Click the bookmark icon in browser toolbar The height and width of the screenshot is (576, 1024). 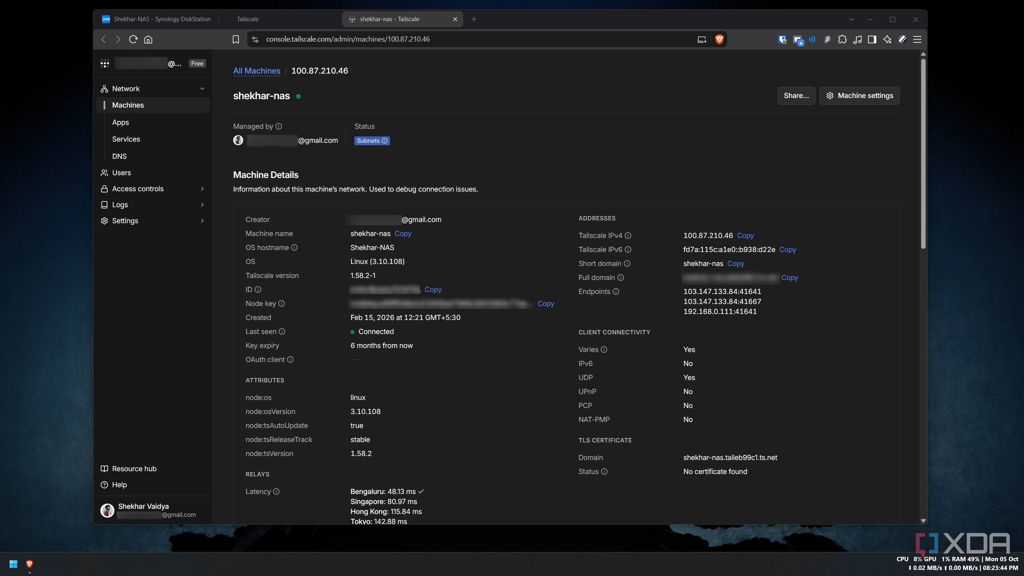point(236,39)
